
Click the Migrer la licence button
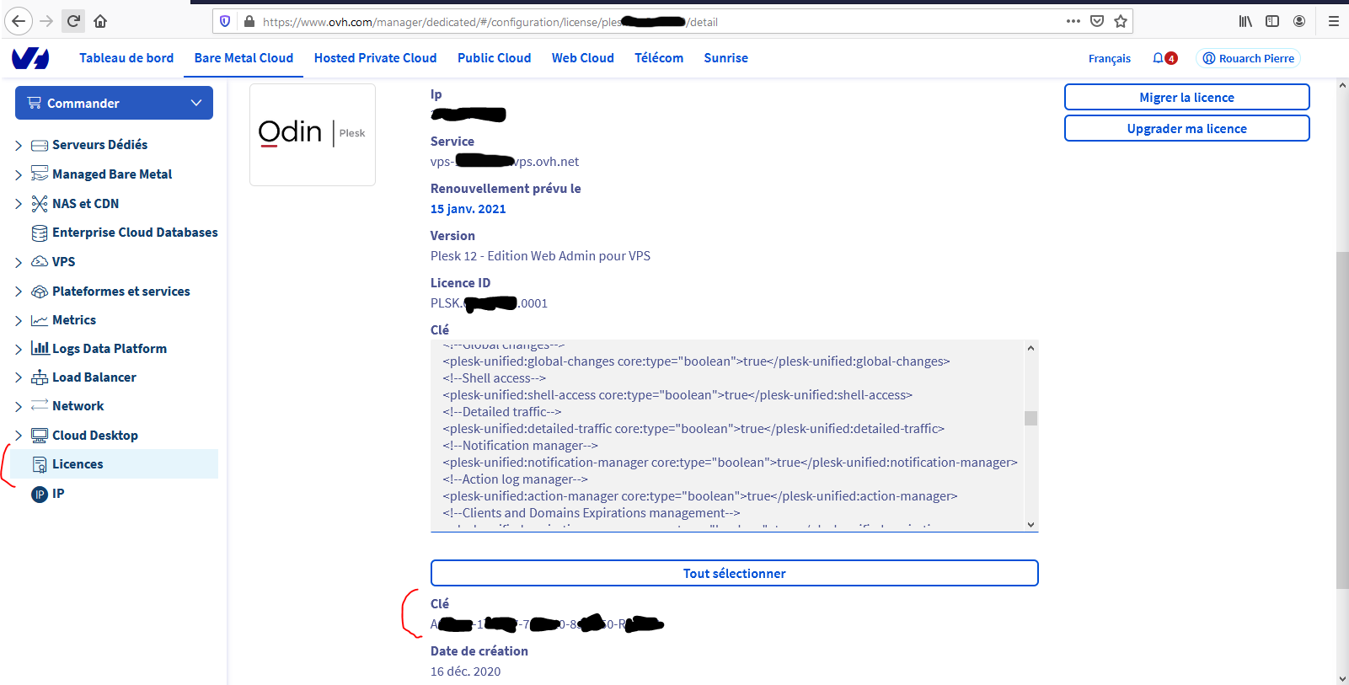[x=1186, y=97]
